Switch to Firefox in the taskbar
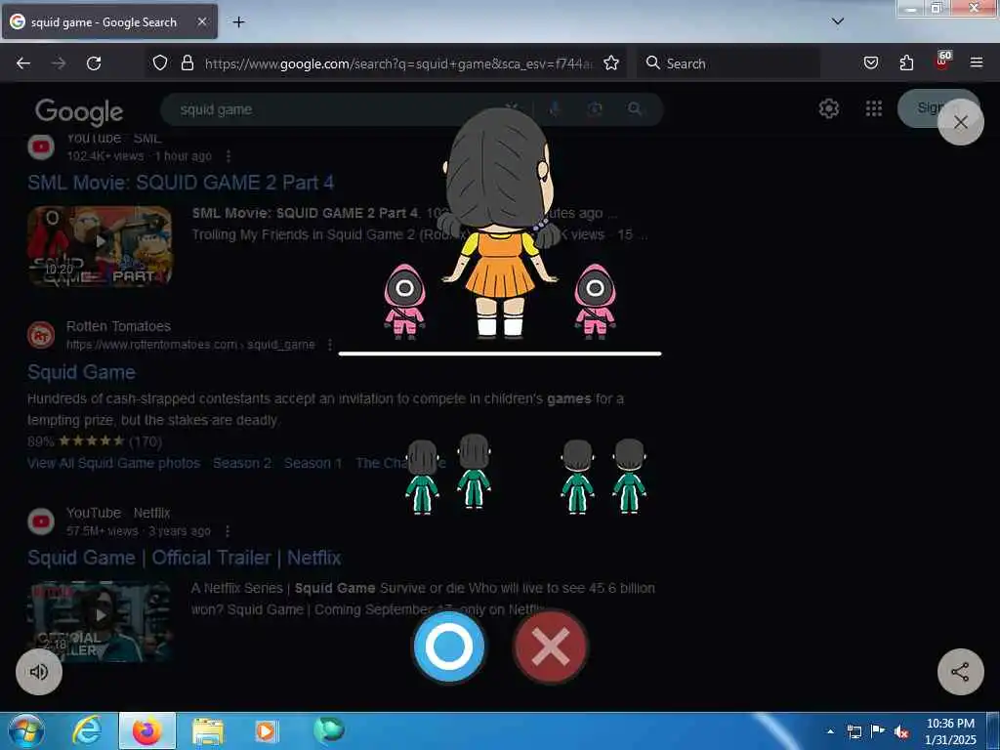1000x750 pixels. 146,730
